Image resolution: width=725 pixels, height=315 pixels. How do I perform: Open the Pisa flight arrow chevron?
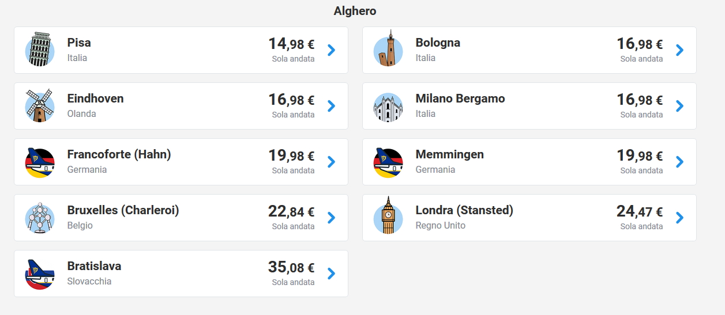tap(331, 50)
